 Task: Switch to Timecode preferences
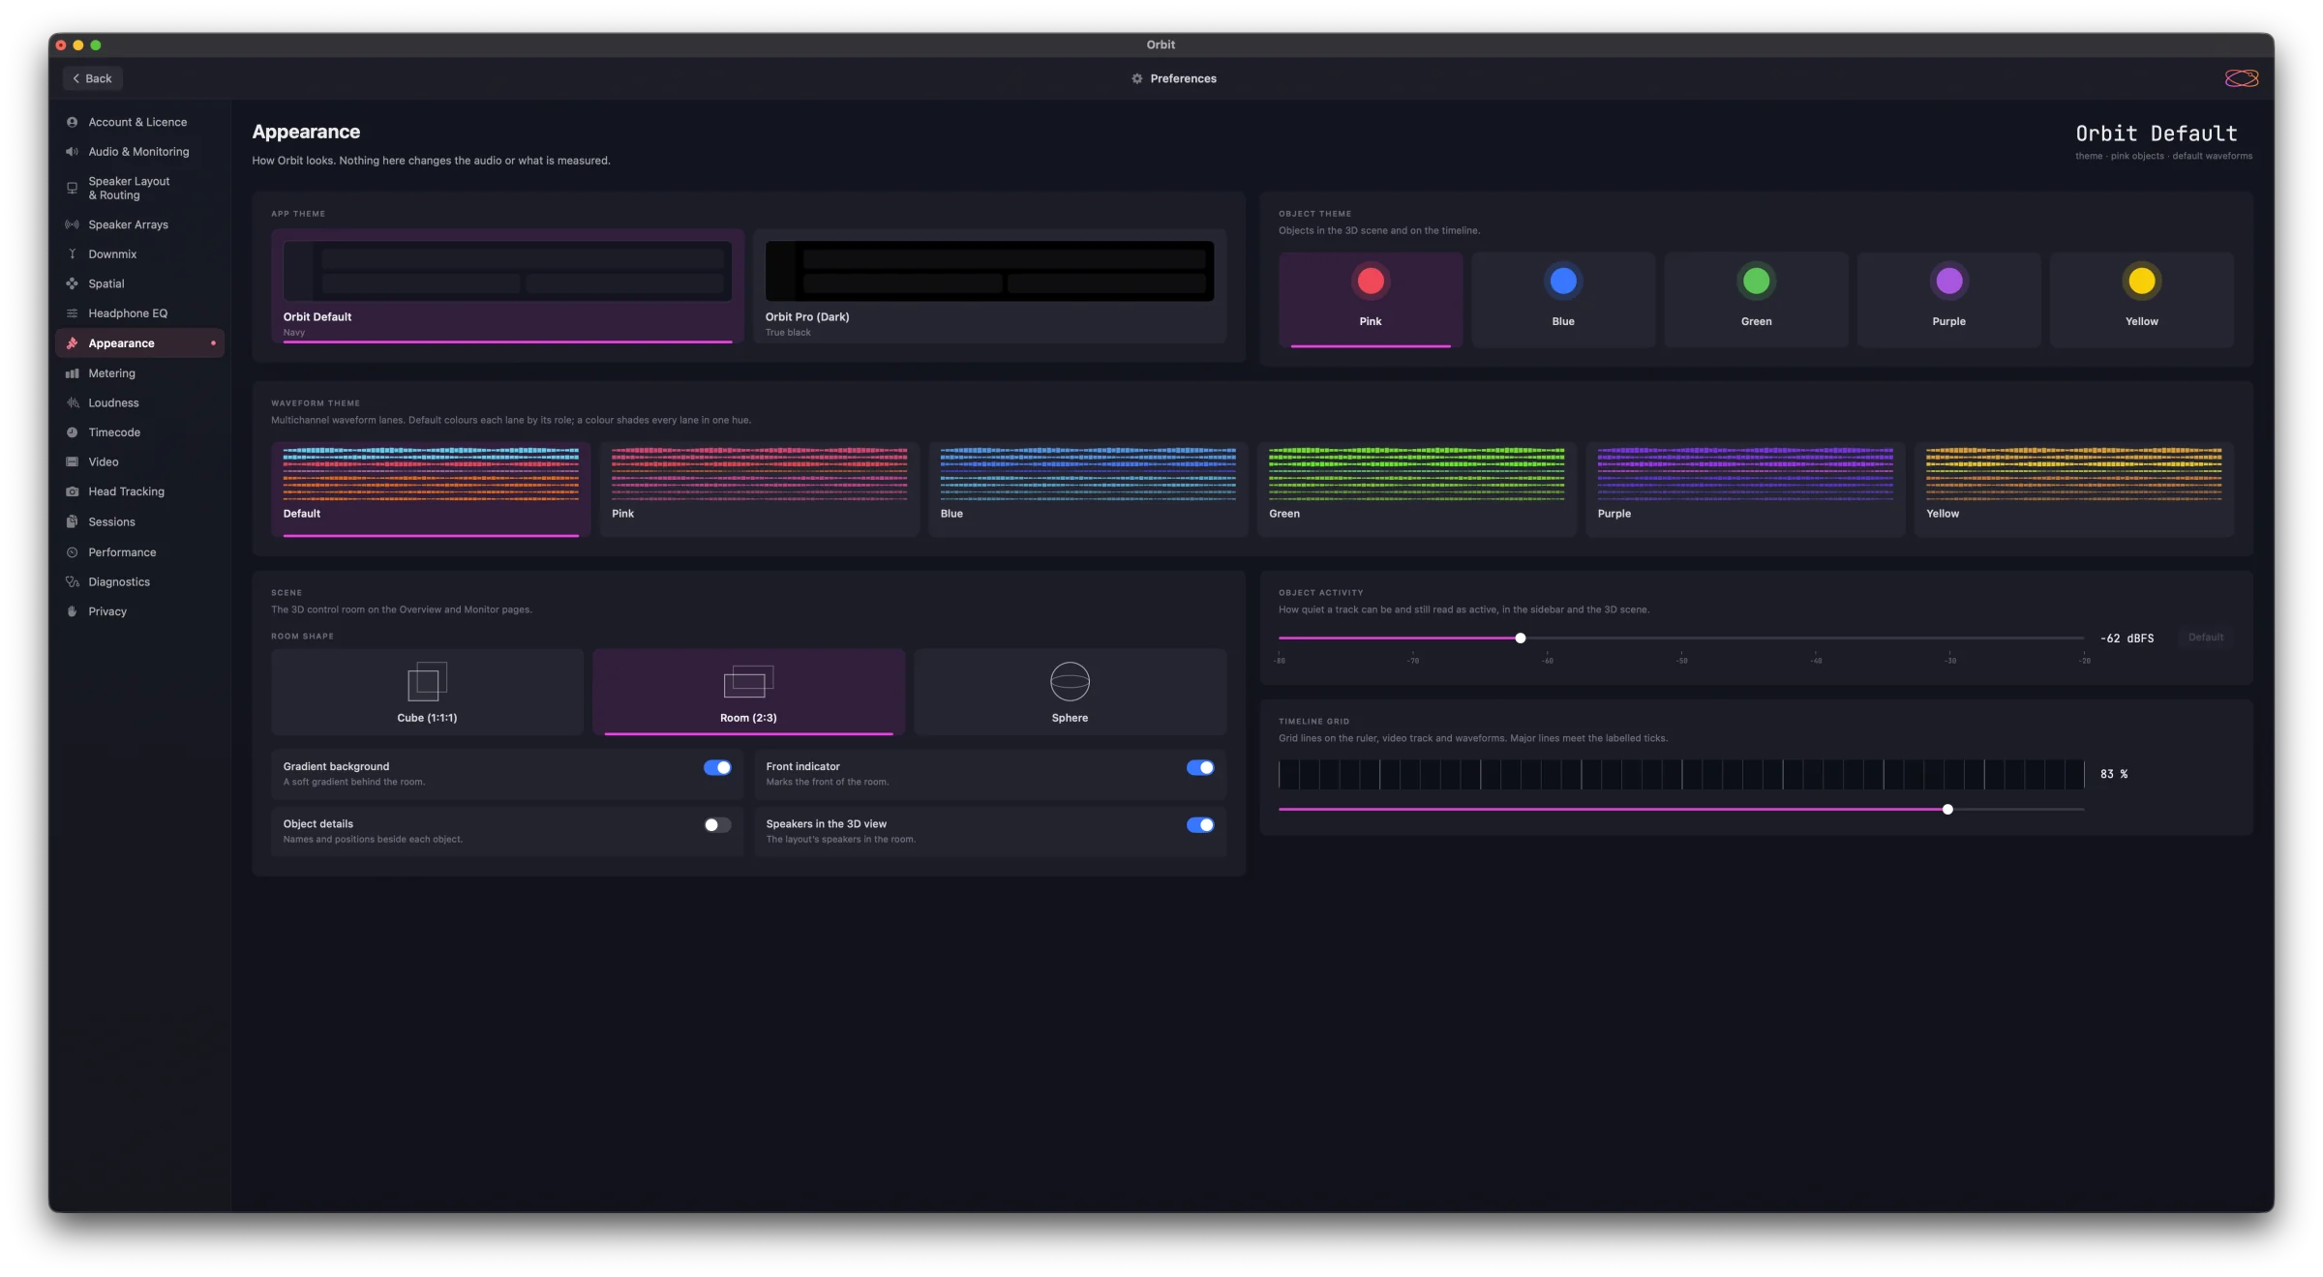point(139,432)
